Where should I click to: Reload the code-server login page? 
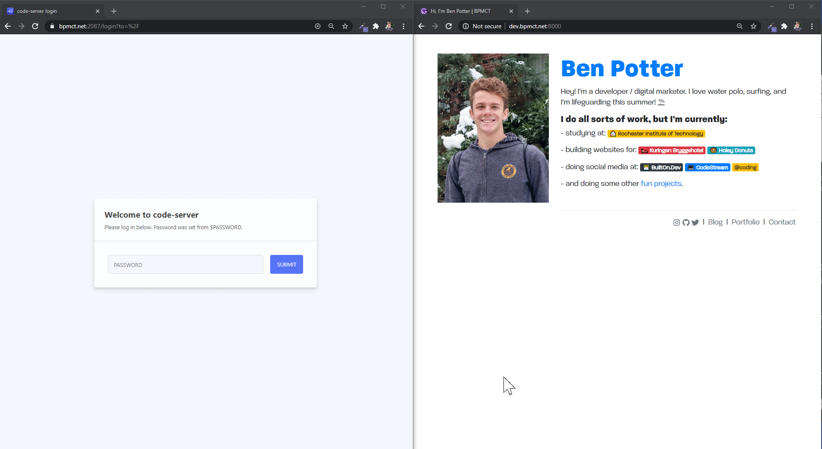(x=35, y=26)
